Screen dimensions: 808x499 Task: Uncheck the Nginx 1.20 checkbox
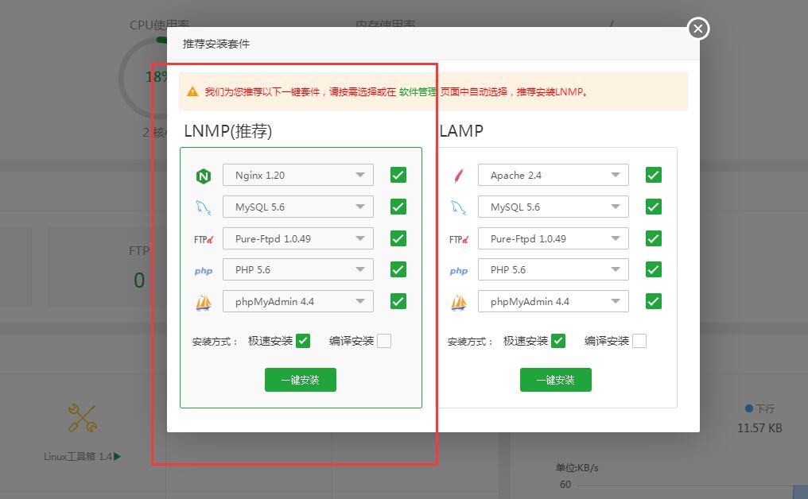click(398, 175)
